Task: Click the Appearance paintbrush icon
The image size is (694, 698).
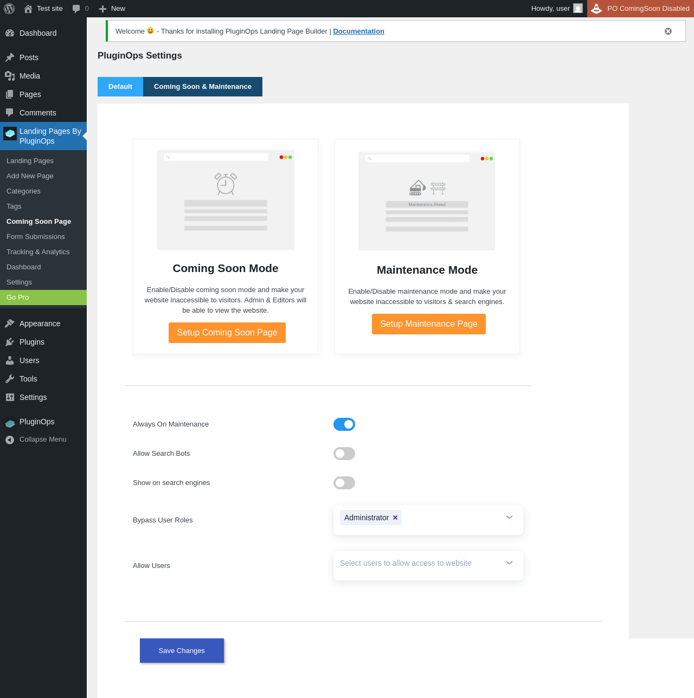Action: 10,324
